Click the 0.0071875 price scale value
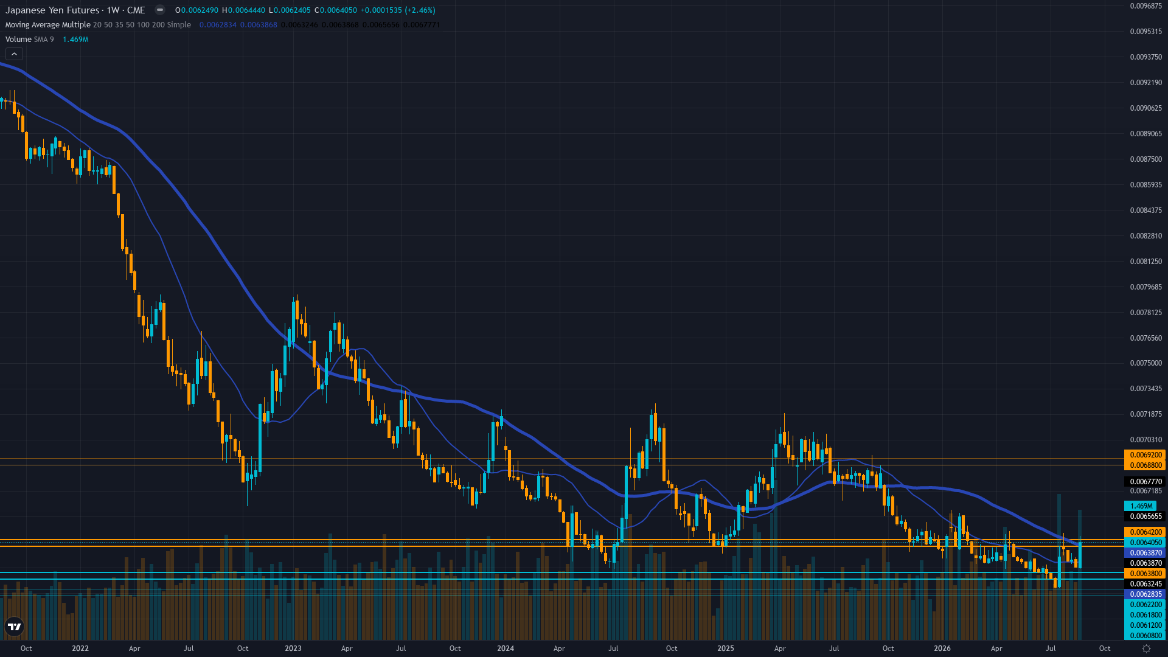1168x657 pixels. tap(1146, 414)
